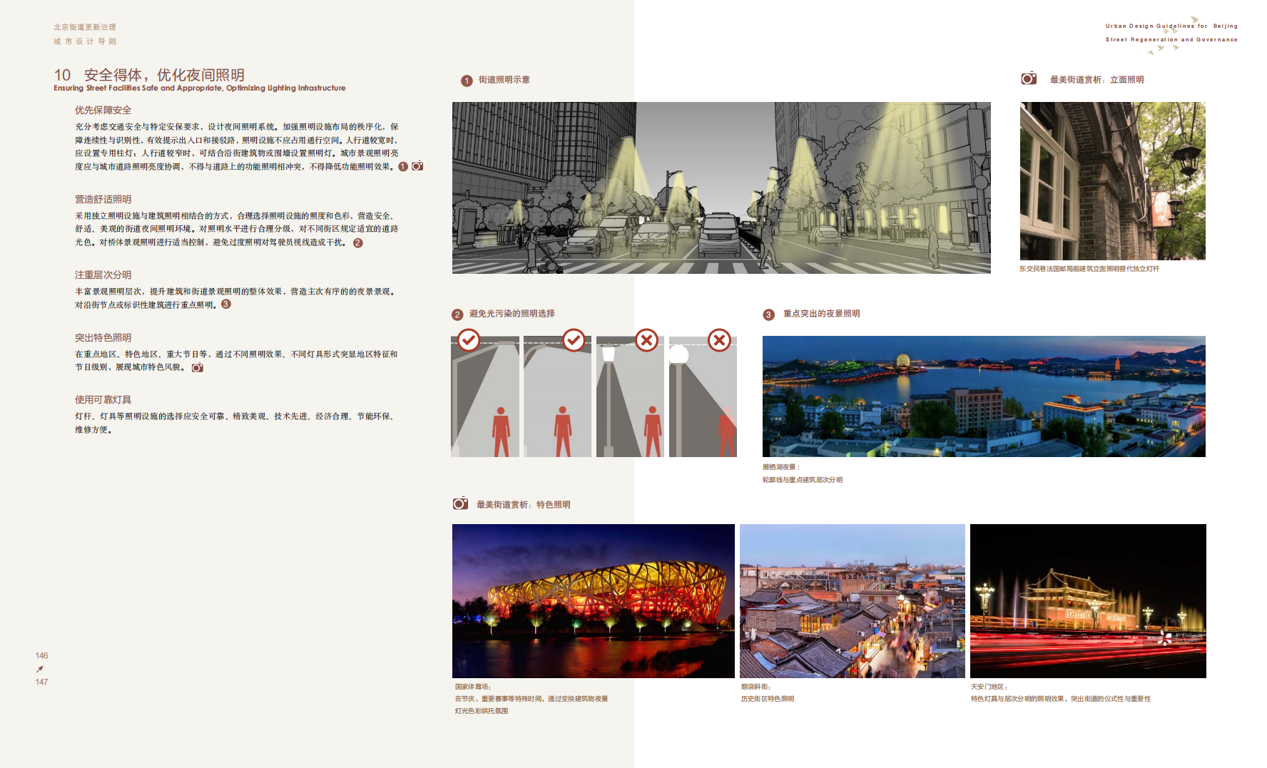The image size is (1267, 768).
Task: Click the 优先保障安全 section heading
Action: [103, 110]
